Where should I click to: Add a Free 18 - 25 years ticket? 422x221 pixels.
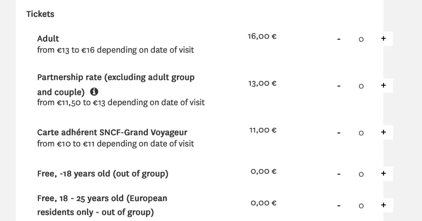(x=383, y=205)
